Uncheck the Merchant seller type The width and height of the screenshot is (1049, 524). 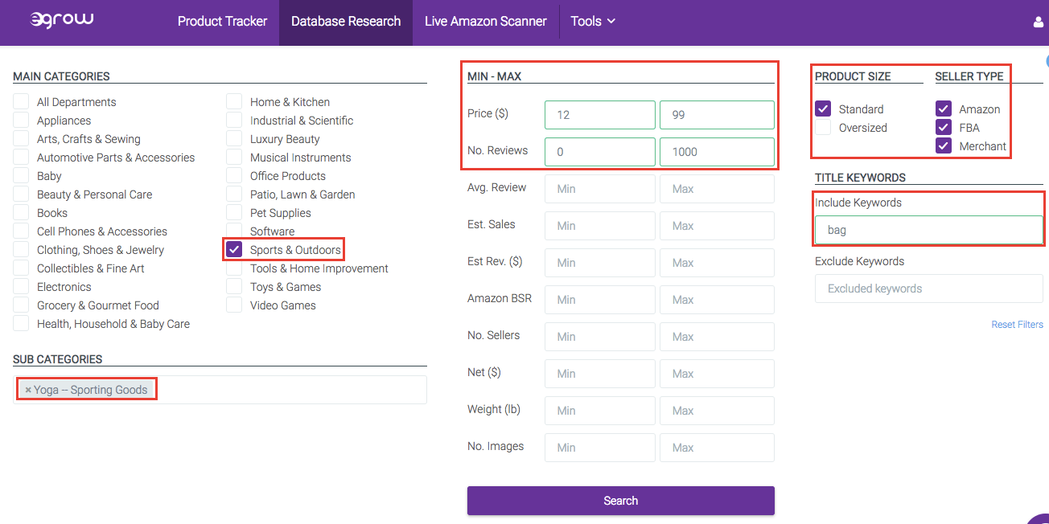pyautogui.click(x=943, y=146)
